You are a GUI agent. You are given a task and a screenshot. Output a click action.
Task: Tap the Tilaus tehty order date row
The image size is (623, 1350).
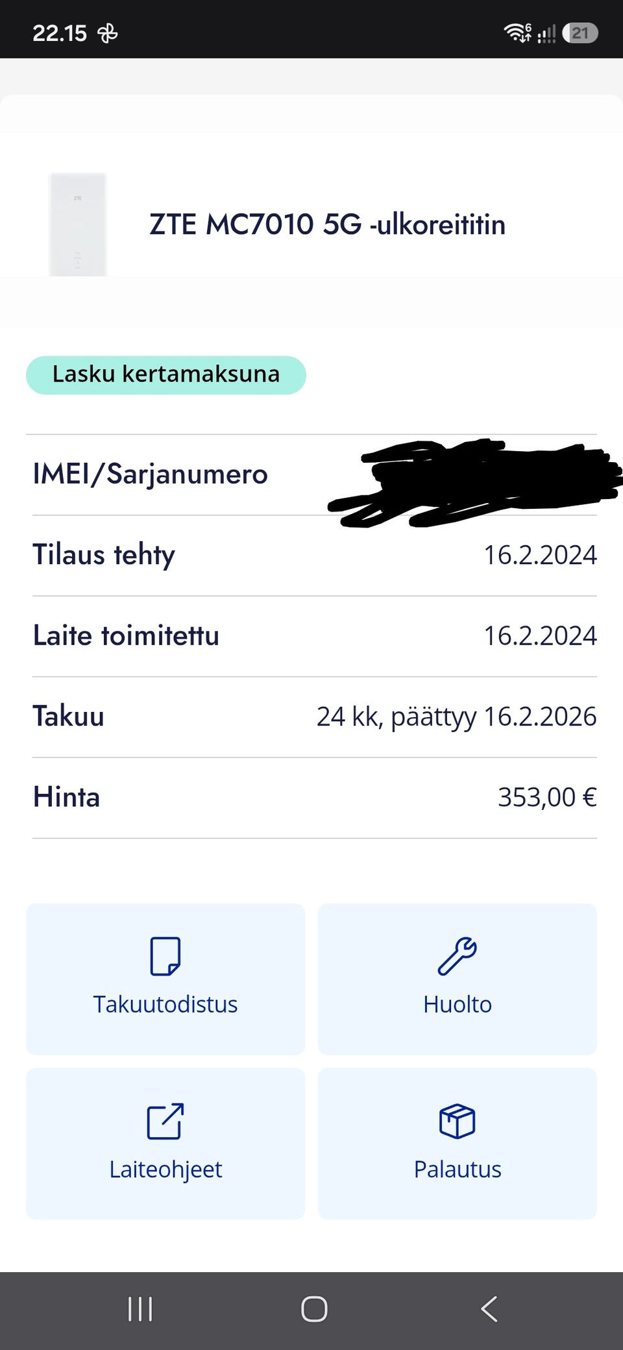[315, 555]
